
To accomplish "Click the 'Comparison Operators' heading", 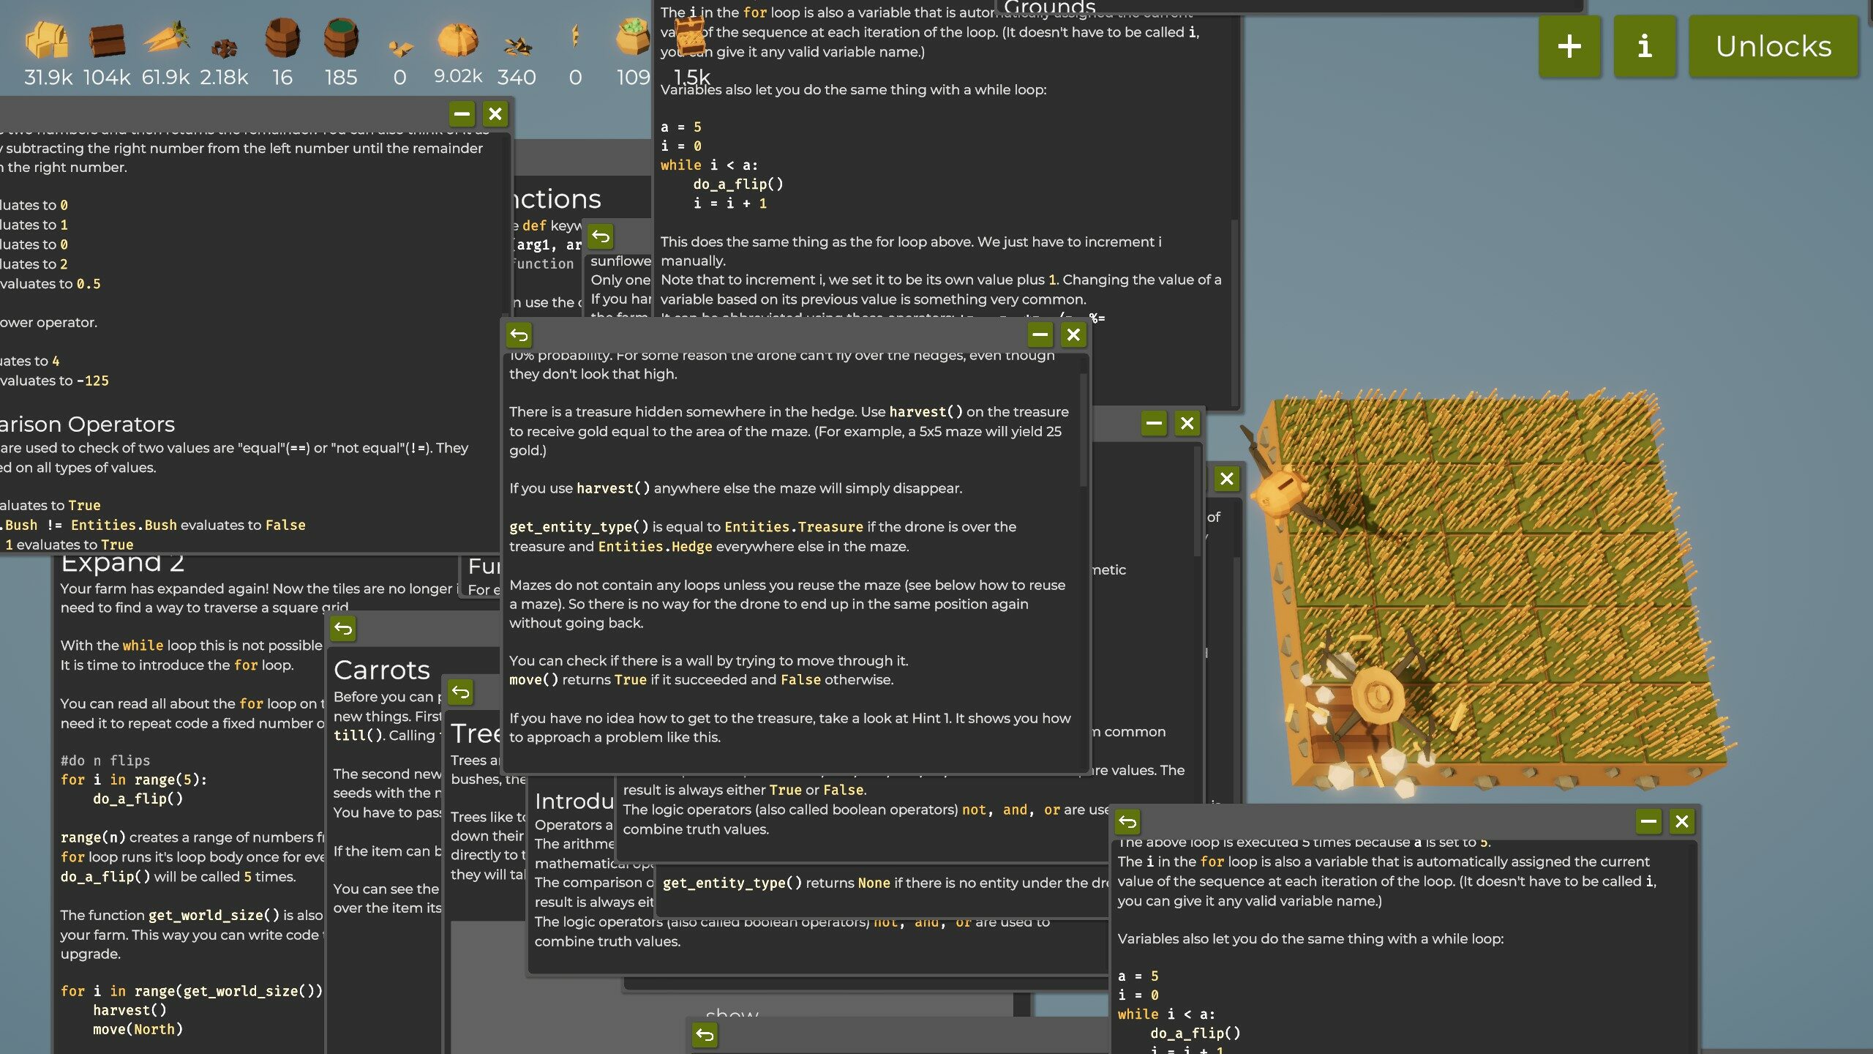I will tap(88, 424).
